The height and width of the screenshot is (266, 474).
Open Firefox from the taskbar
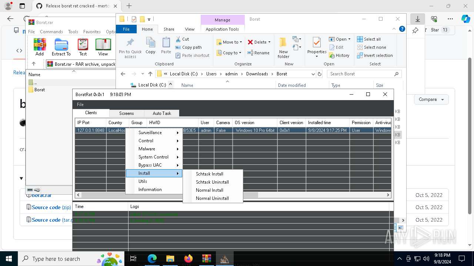tap(188, 259)
